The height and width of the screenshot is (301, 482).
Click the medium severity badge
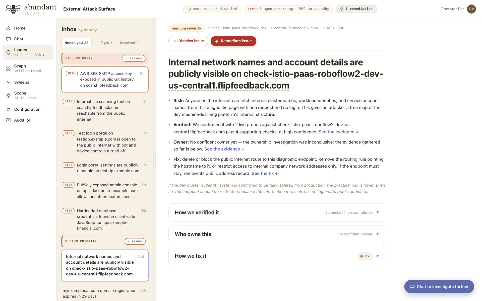coord(186,28)
